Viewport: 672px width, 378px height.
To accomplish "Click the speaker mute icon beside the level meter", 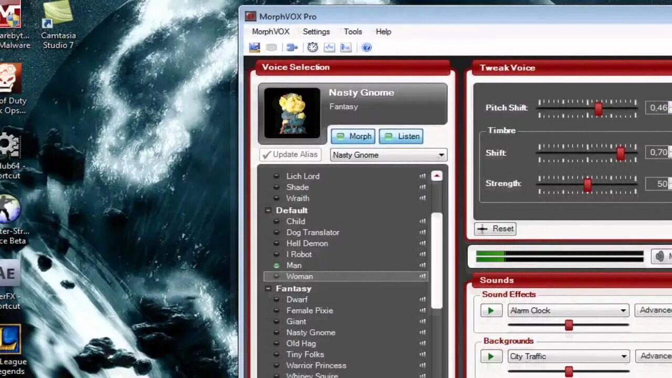I will pyautogui.click(x=661, y=256).
